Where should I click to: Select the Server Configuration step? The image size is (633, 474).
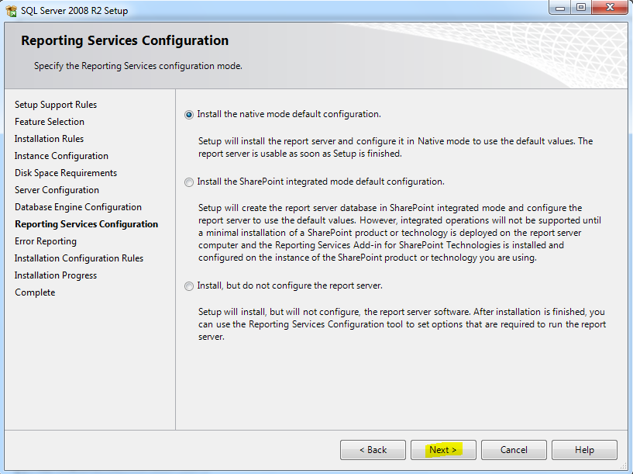(57, 190)
